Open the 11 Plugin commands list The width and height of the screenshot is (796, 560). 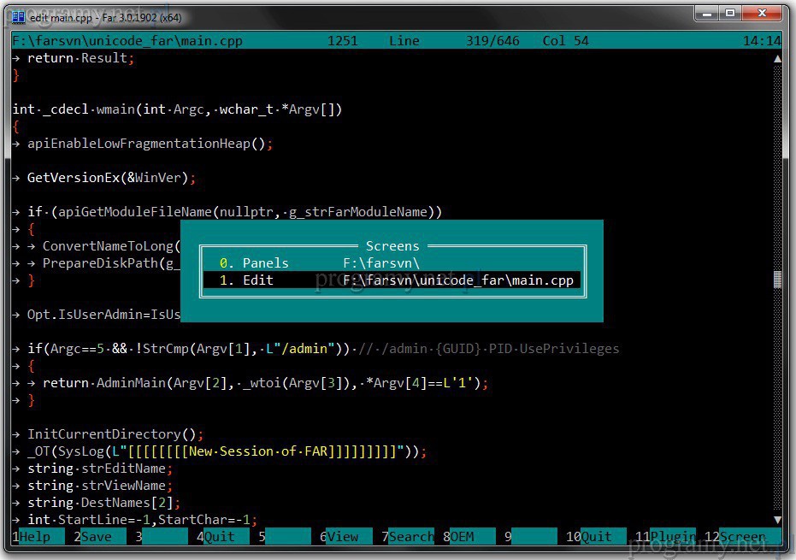point(670,537)
